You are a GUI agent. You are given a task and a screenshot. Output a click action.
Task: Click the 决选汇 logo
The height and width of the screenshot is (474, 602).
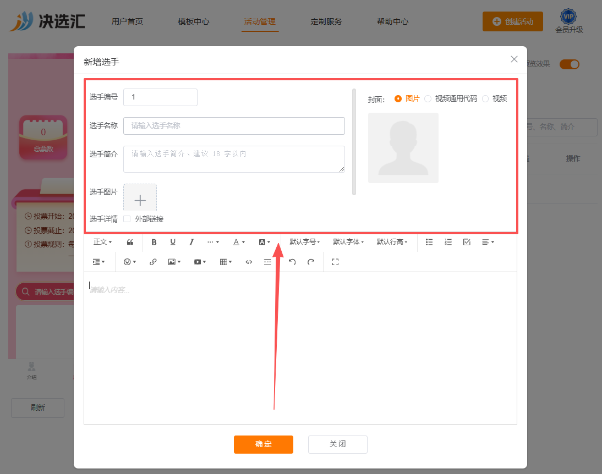tap(47, 21)
